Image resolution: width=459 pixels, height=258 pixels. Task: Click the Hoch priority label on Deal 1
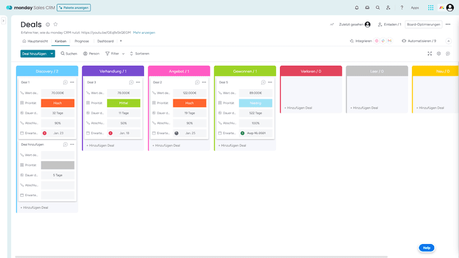57,103
